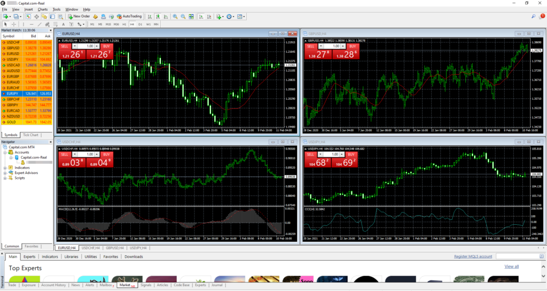
Task: Click the zoom in magnifier icon
Action: (x=175, y=17)
